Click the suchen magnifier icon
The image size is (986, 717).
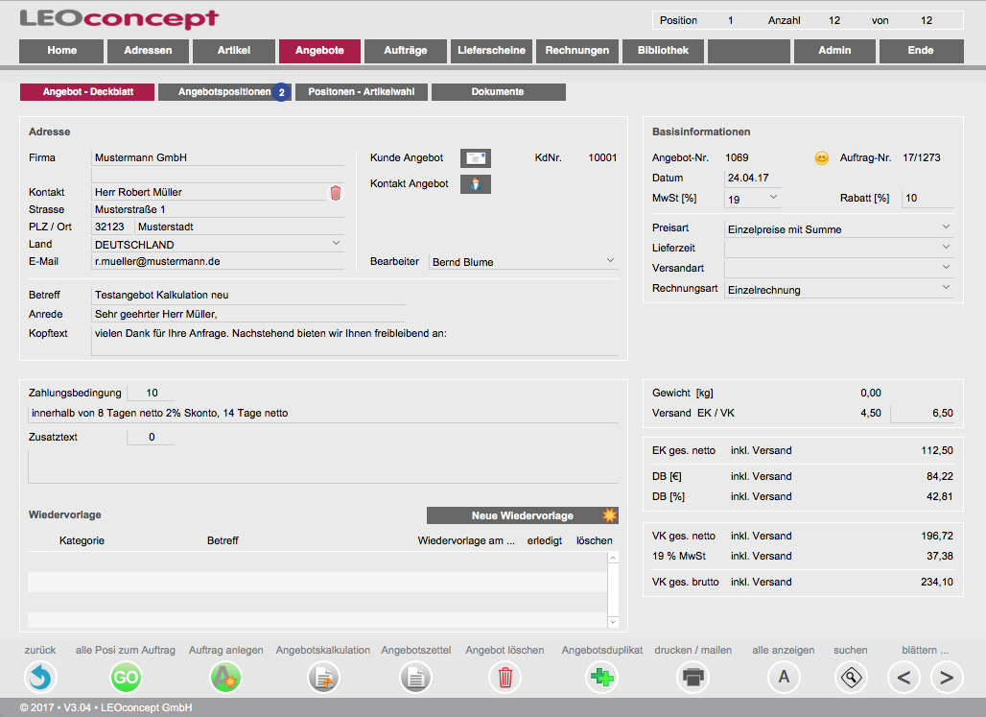click(850, 678)
